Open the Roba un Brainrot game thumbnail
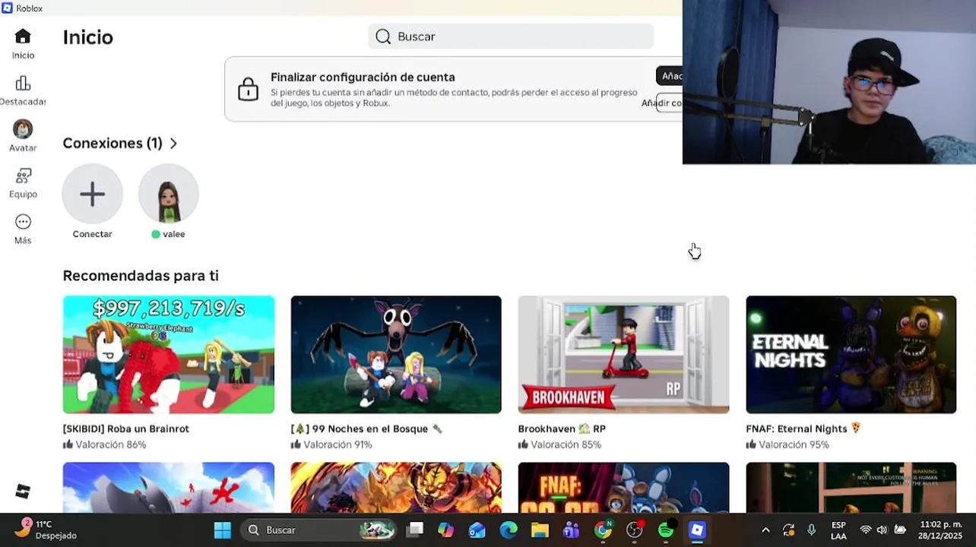The image size is (976, 547). 169,355
